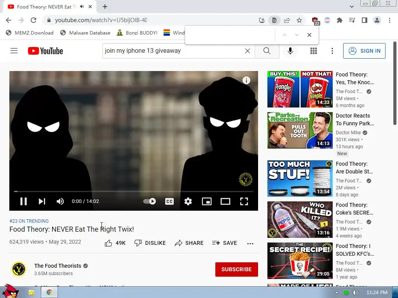Viewport: 398px width, 298px height.
Task: Open the MEMZ Download bookmark
Action: pos(30,33)
